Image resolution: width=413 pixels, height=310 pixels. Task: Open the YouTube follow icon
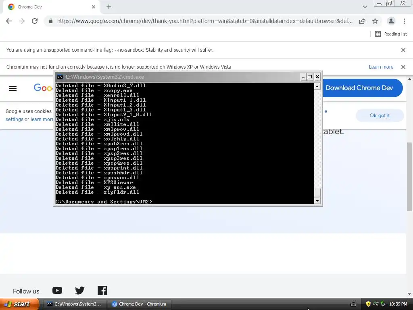point(57,291)
